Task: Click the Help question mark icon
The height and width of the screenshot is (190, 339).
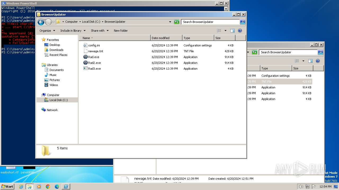Action: [x=240, y=31]
